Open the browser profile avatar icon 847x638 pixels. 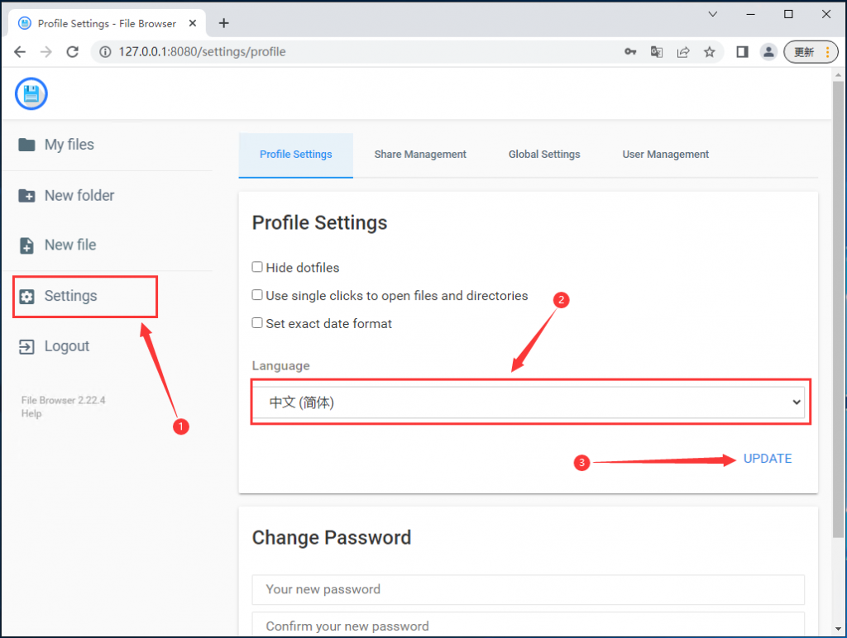click(768, 51)
